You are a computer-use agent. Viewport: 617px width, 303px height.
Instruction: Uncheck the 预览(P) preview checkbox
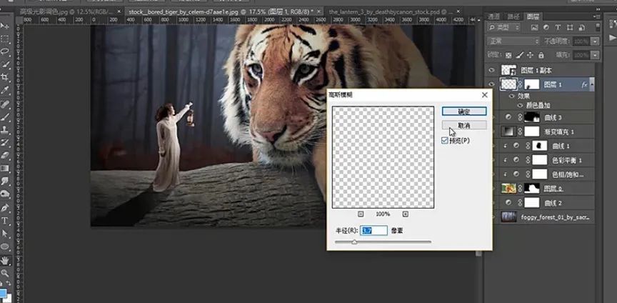point(446,141)
